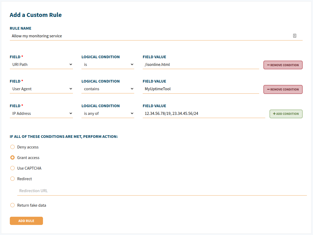Viewport: 313px width, 235px height.
Task: Choose the Return fake data option
Action: tap(12, 205)
